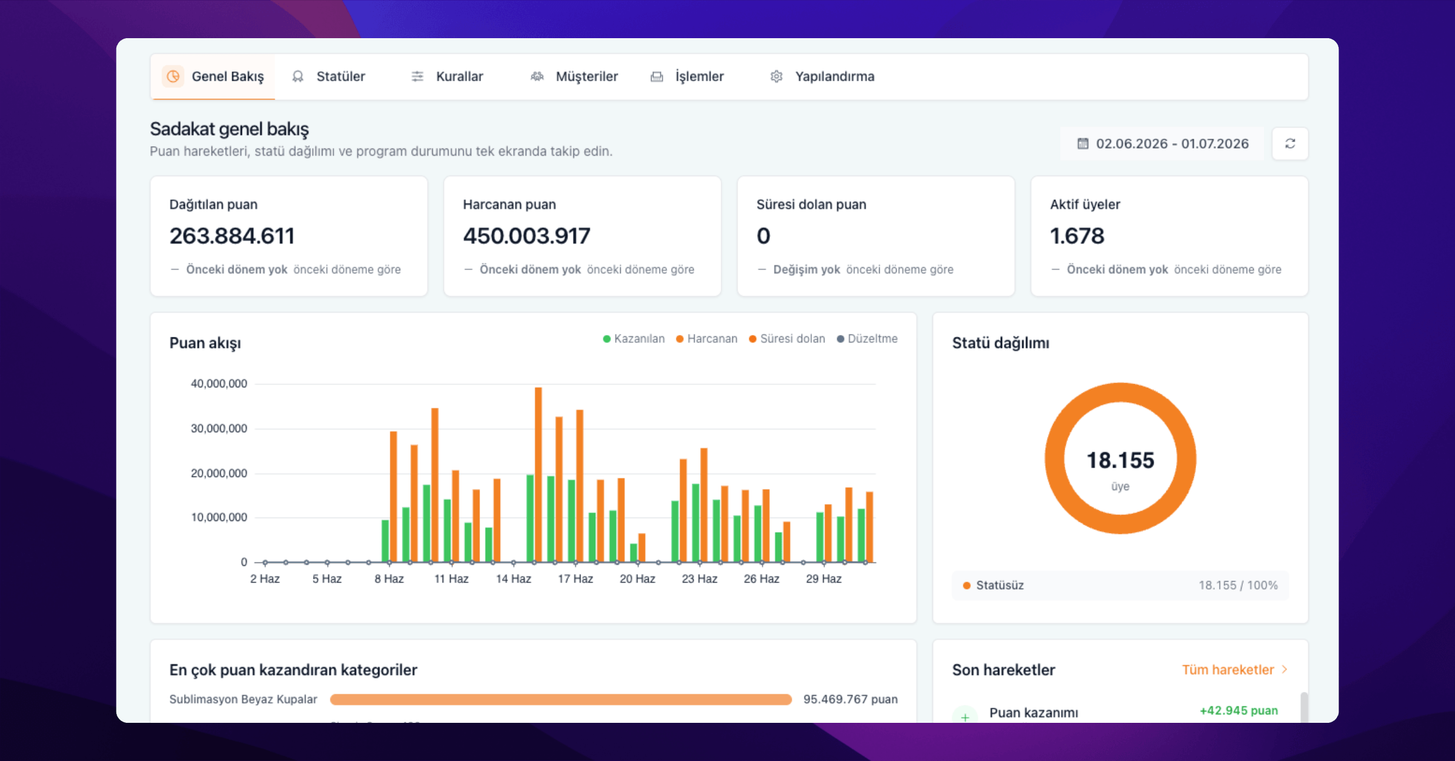The height and width of the screenshot is (761, 1455).
Task: Toggle the Harcanan series in chart legend
Action: (x=707, y=339)
